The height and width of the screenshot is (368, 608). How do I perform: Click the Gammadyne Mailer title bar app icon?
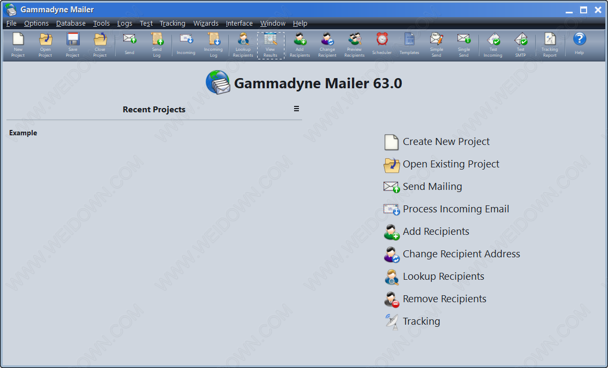(11, 10)
